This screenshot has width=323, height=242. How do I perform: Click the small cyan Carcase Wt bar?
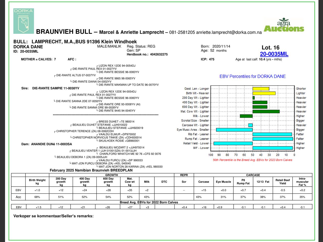250,125
